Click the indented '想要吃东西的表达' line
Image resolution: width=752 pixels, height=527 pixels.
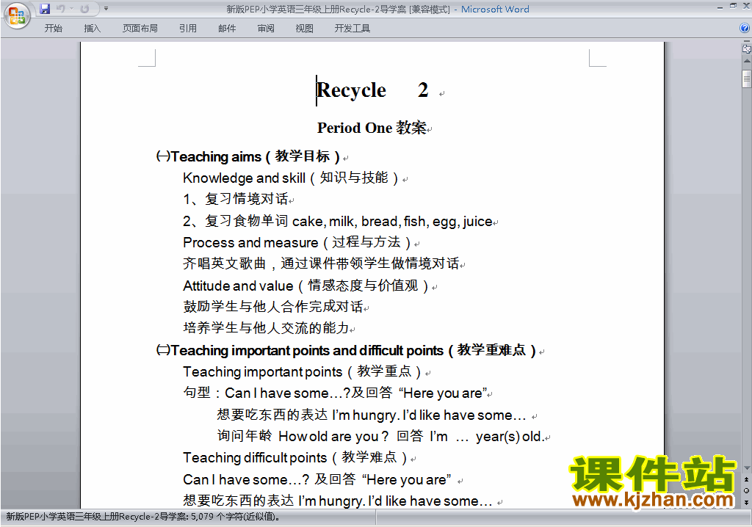[372, 415]
